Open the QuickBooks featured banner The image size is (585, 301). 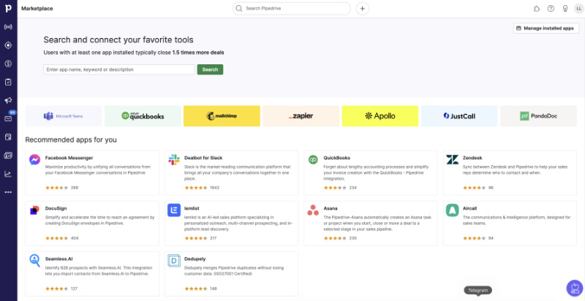tap(143, 116)
